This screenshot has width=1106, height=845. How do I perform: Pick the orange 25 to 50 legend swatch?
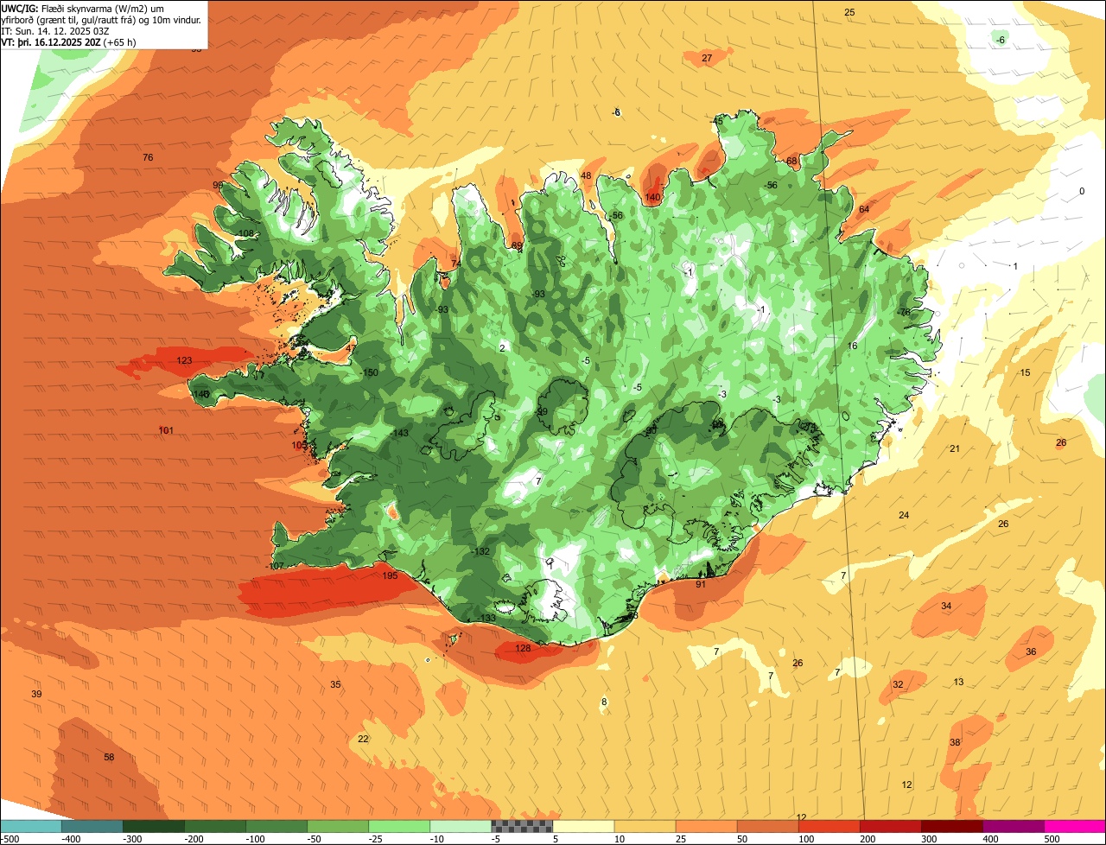(x=706, y=826)
